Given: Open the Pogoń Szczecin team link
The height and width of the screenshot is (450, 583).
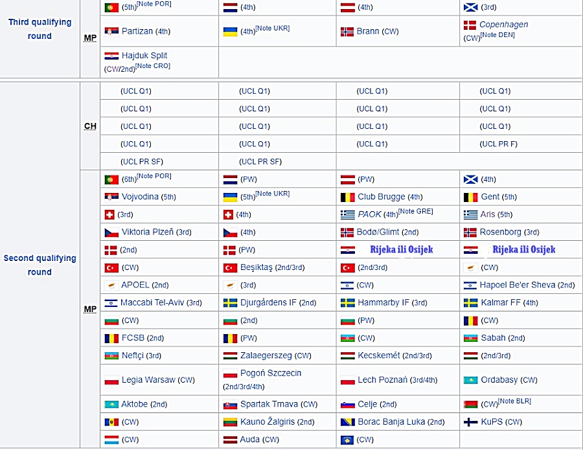Looking at the screenshot, I should click(x=271, y=373).
